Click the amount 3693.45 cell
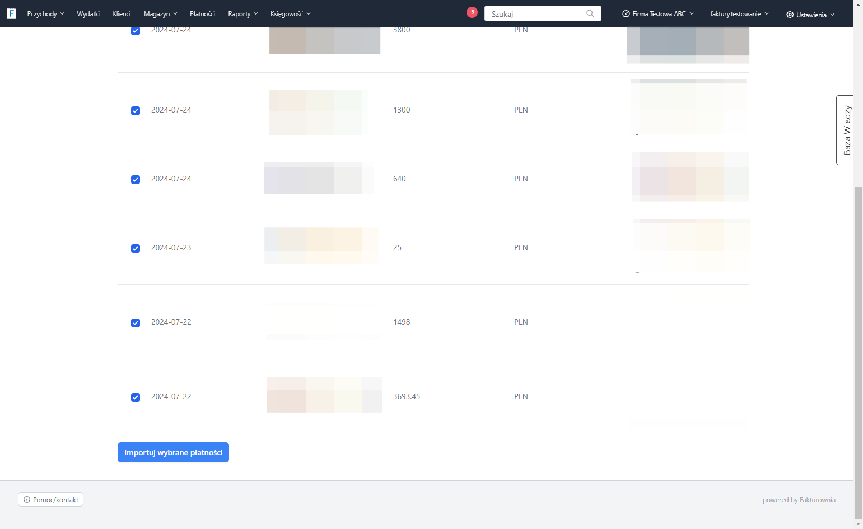This screenshot has height=529, width=863. pyautogui.click(x=407, y=396)
